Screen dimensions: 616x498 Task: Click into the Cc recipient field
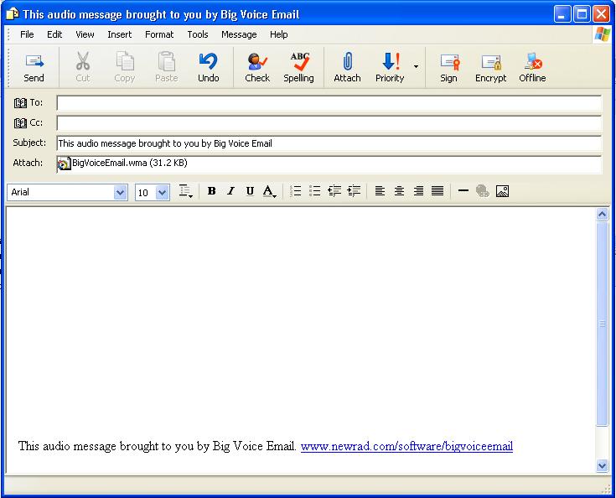(329, 123)
